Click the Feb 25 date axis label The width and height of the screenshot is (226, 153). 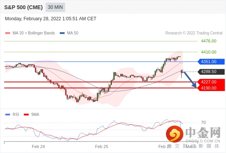(102, 146)
